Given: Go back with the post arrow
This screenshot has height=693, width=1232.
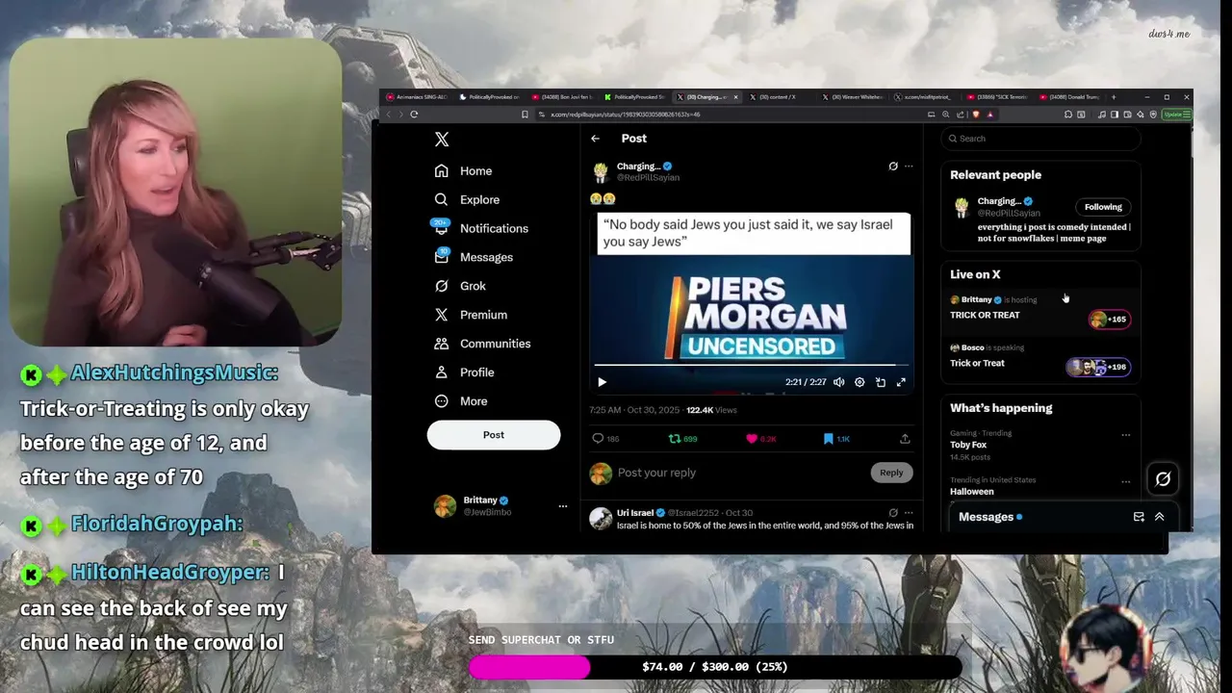Looking at the screenshot, I should click(595, 139).
